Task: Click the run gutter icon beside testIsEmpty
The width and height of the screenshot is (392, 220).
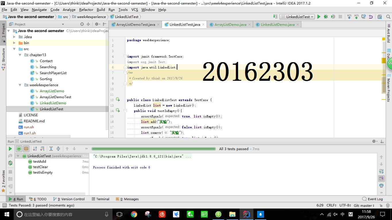Action: (118, 111)
